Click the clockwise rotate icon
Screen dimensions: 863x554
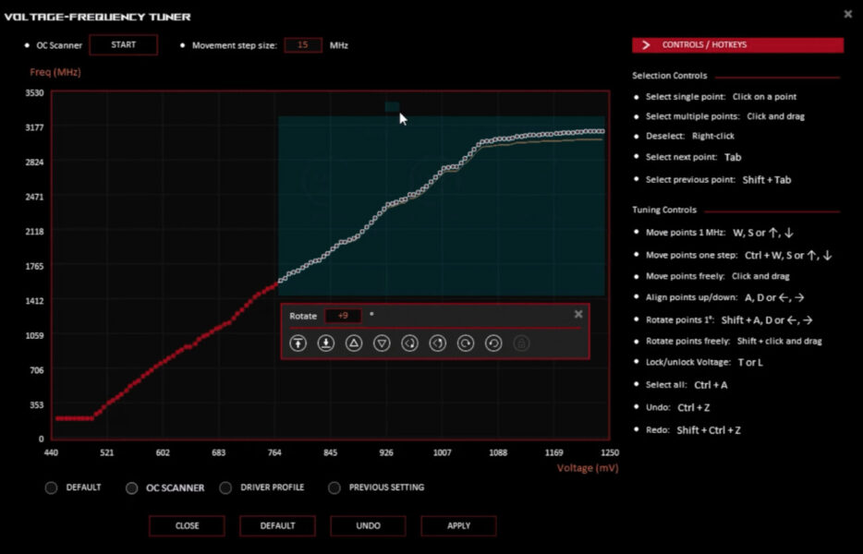click(x=466, y=343)
